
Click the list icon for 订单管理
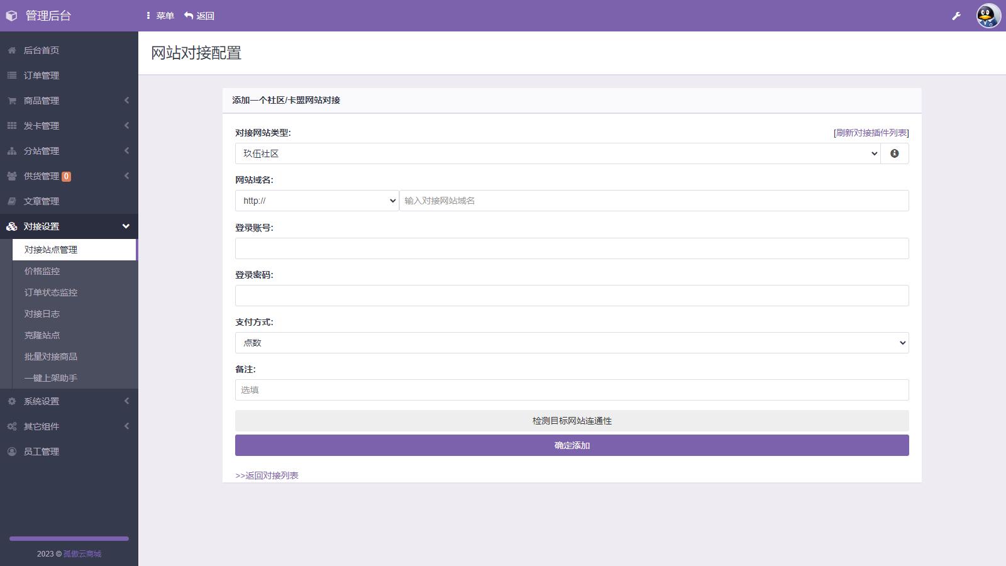click(x=12, y=75)
